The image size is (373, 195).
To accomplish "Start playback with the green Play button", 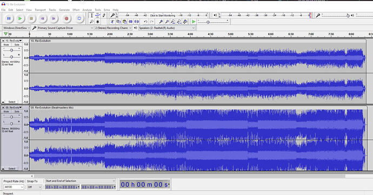I will (20, 18).
